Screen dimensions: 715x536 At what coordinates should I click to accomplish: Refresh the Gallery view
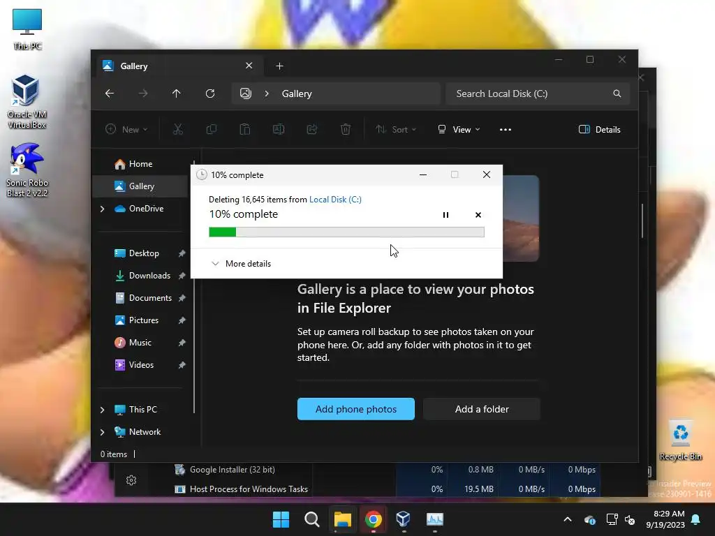click(x=210, y=94)
